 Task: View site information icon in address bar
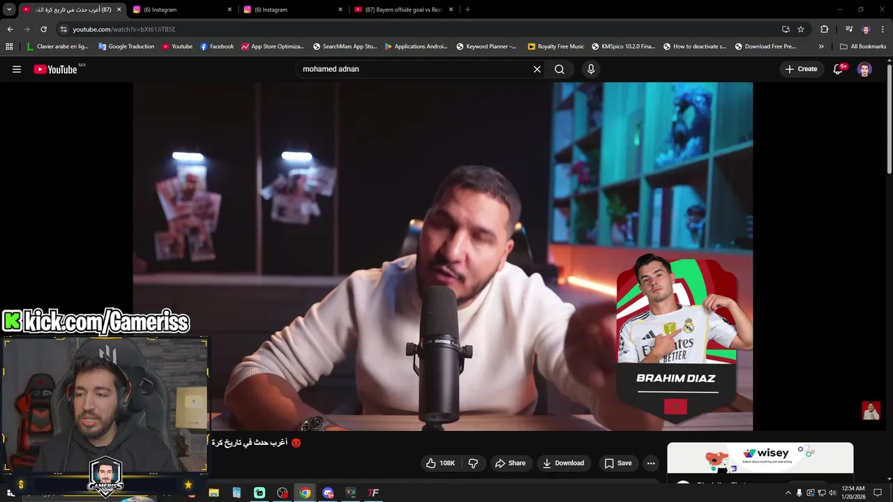63,29
